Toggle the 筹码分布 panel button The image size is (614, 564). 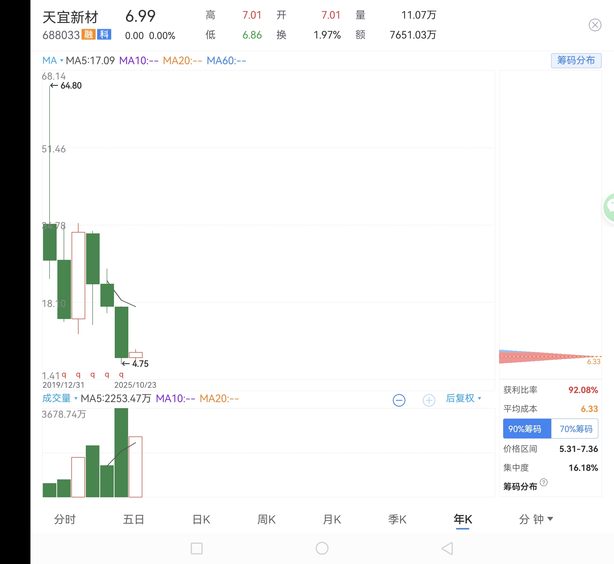click(576, 60)
